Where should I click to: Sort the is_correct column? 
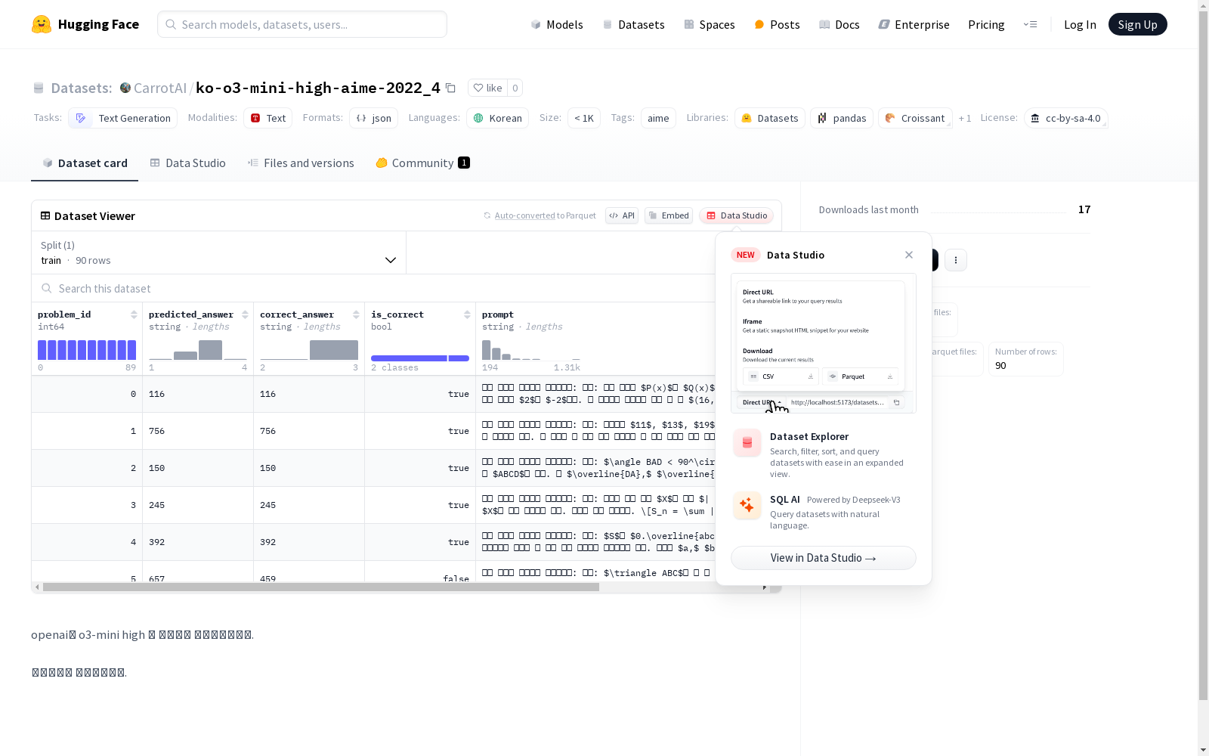pos(467,314)
